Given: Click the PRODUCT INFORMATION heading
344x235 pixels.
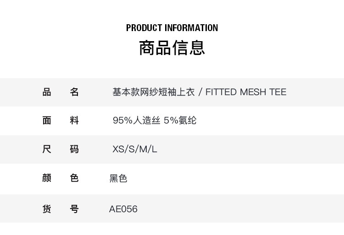Looking at the screenshot, I should pos(172,28).
